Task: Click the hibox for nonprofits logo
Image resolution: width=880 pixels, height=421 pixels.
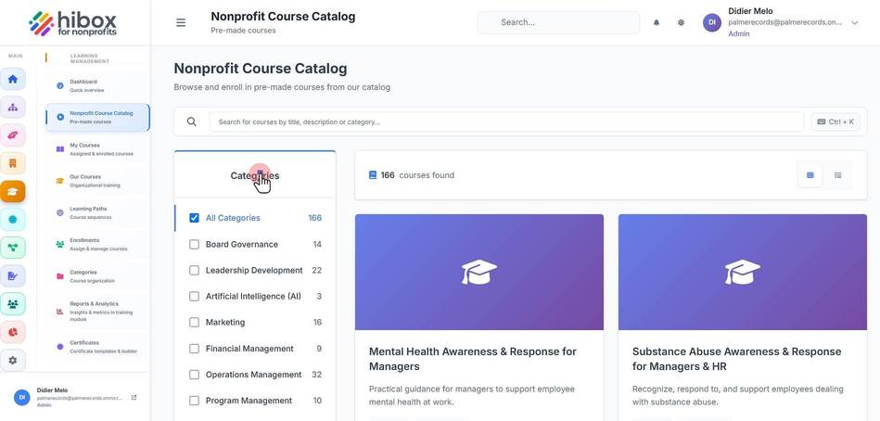Action: 73,23
